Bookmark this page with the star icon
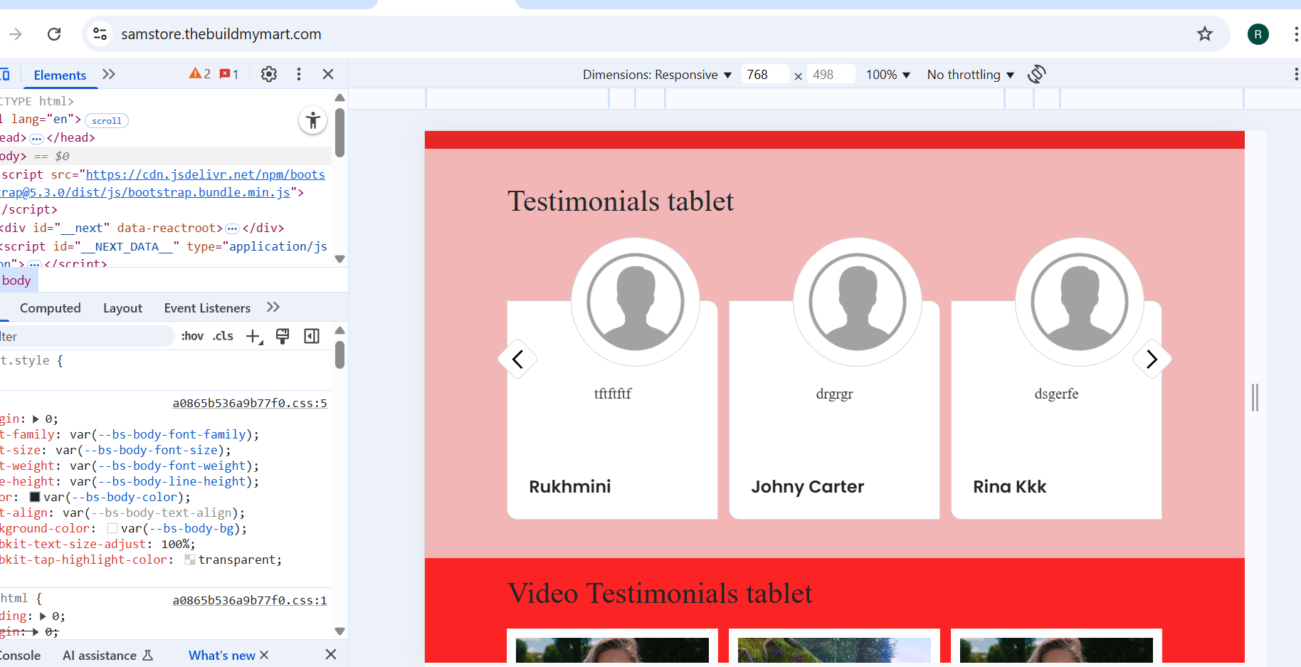 [x=1204, y=34]
